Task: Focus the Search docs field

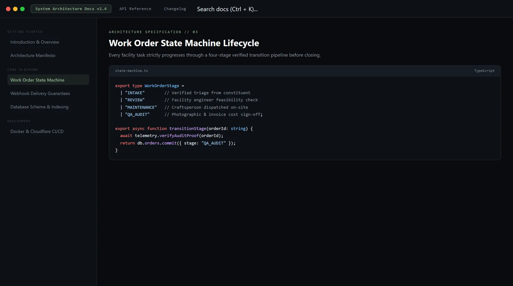Action: pos(227,9)
